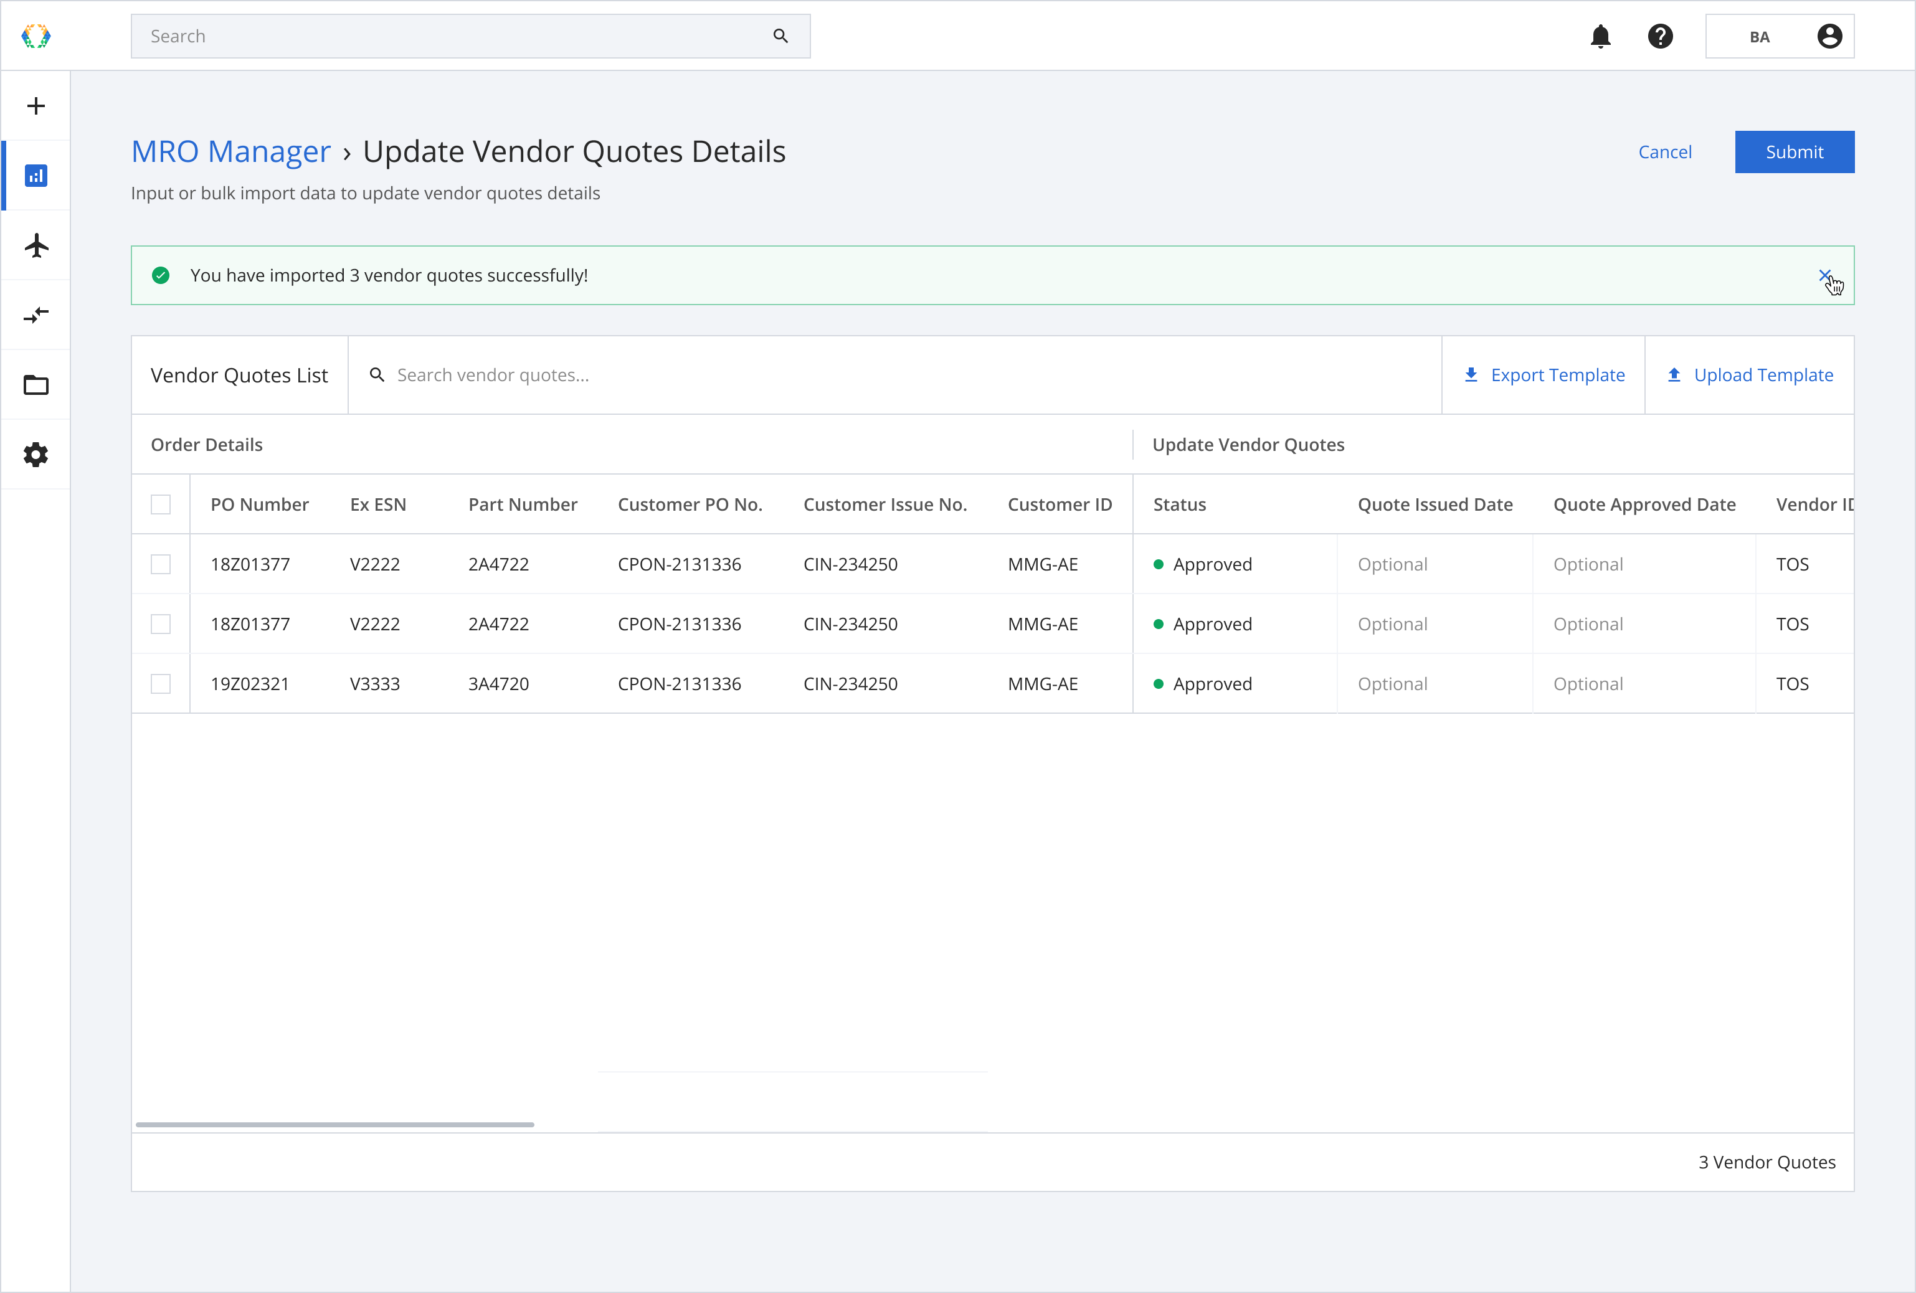The width and height of the screenshot is (1916, 1293).
Task: Focus the top Search field
Action: coord(470,36)
